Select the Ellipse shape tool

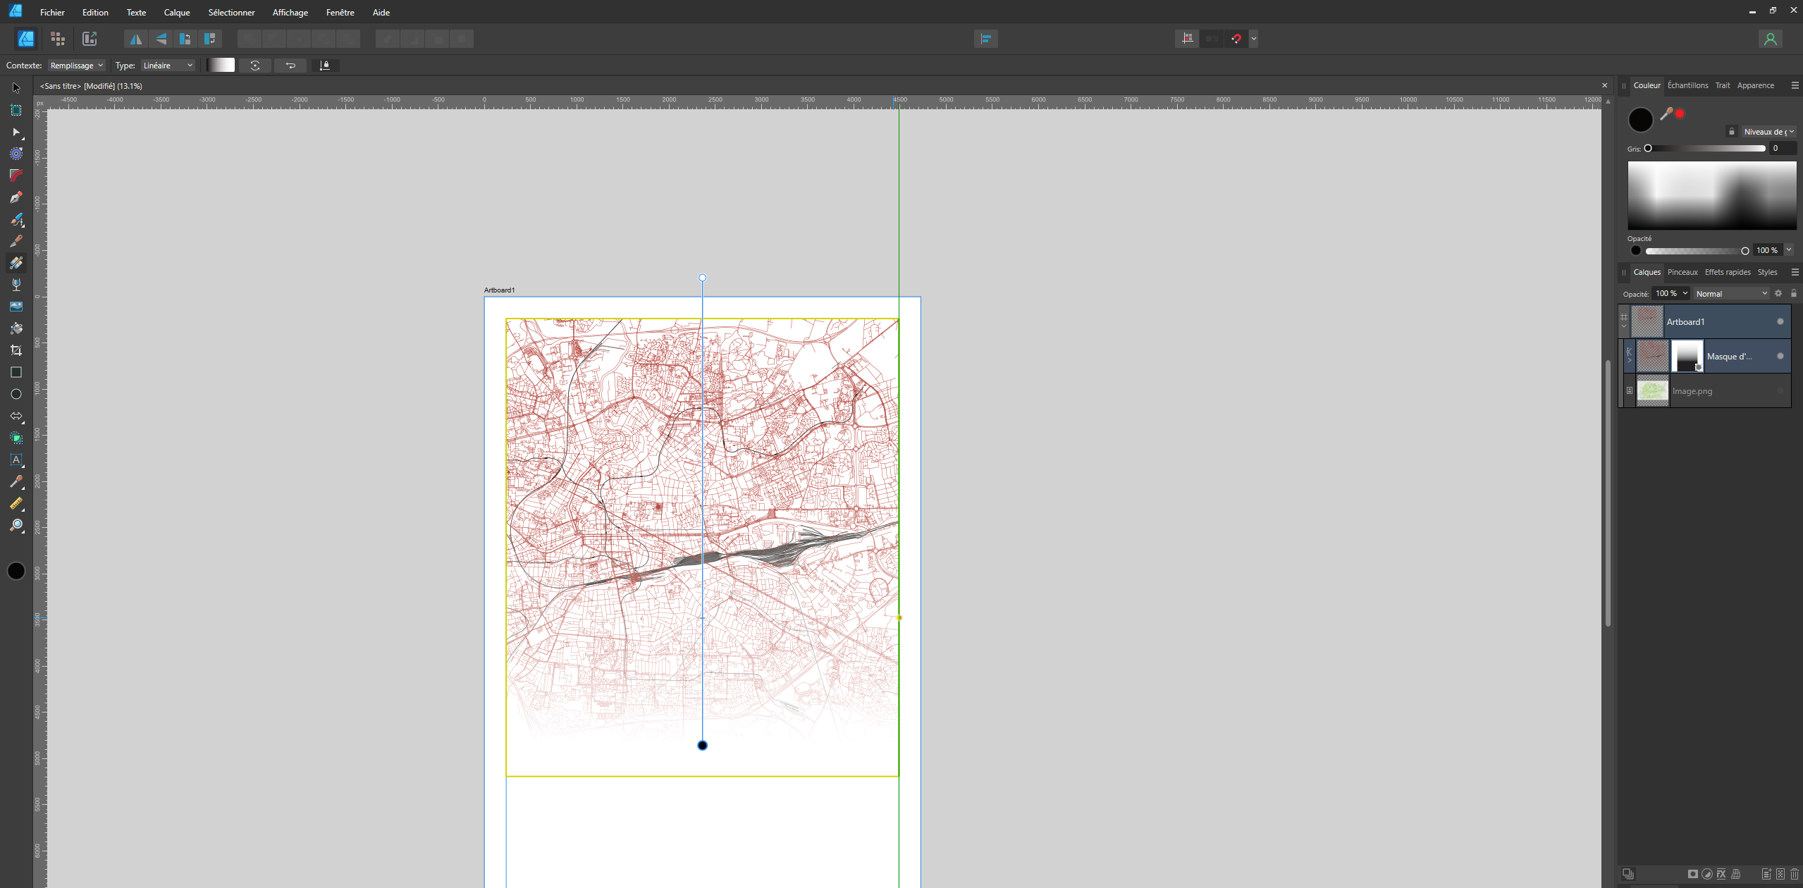pyautogui.click(x=16, y=394)
